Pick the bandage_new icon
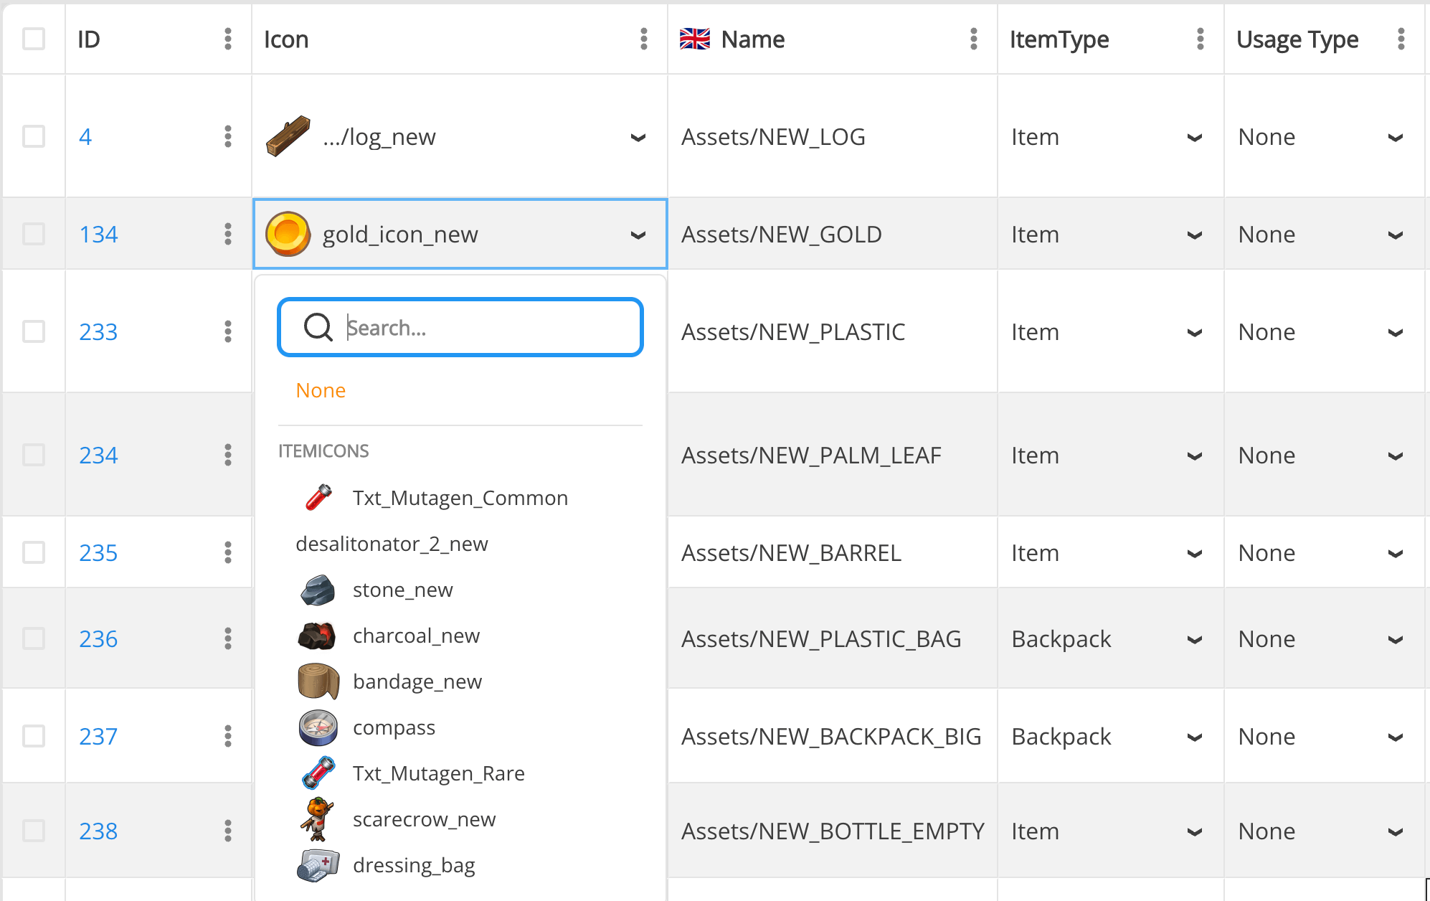The width and height of the screenshot is (1430, 901). tap(417, 681)
